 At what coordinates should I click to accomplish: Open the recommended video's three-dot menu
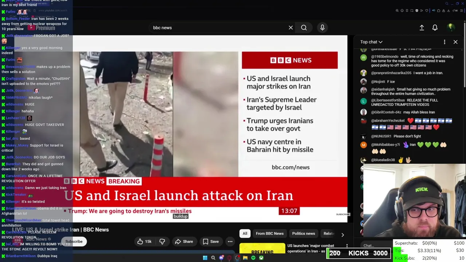tap(347, 246)
